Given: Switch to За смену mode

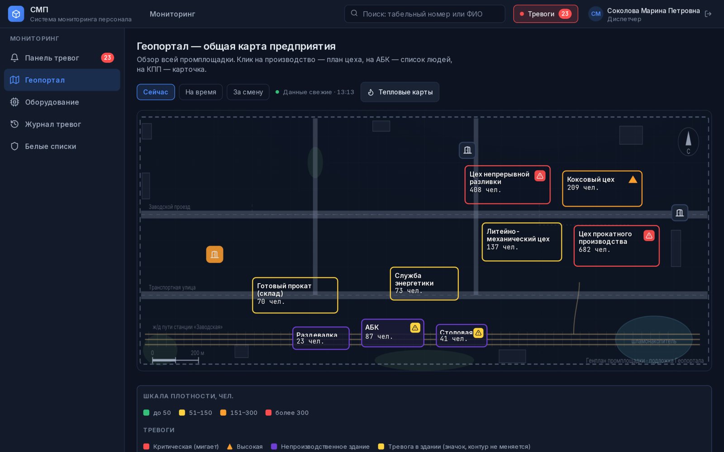Looking at the screenshot, I should (248, 92).
